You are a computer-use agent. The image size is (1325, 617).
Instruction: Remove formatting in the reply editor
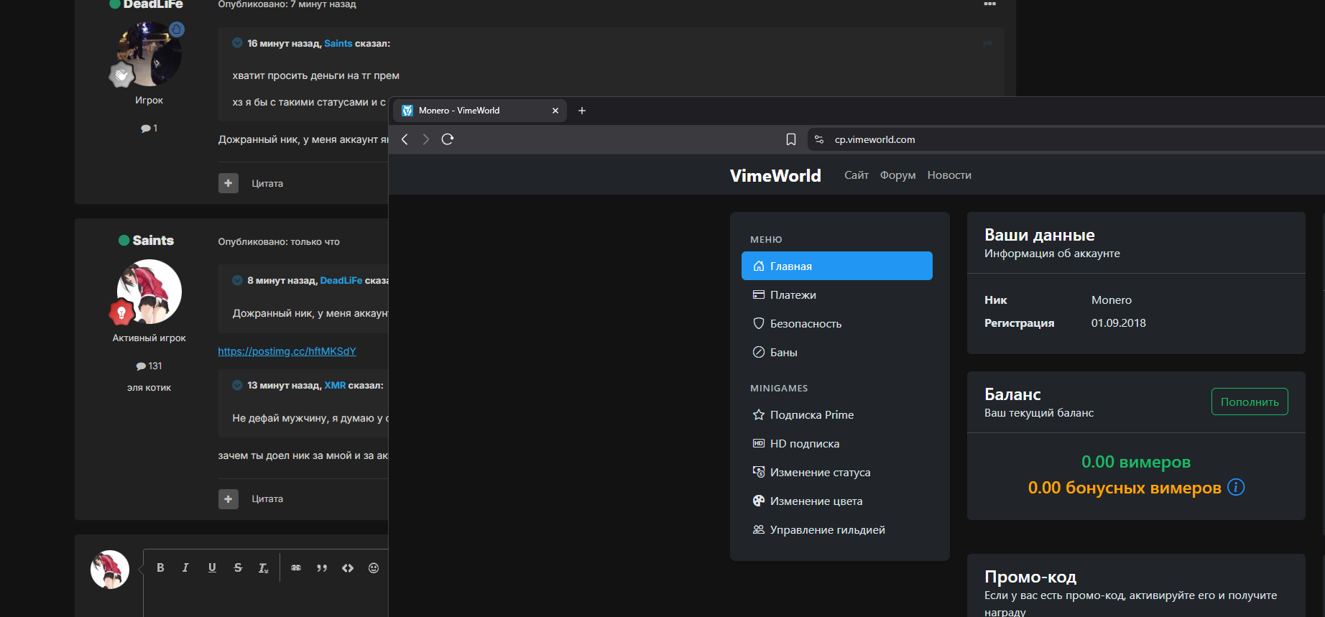click(264, 567)
